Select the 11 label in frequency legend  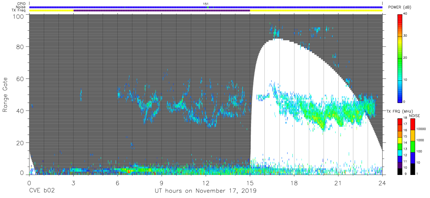[405, 161]
